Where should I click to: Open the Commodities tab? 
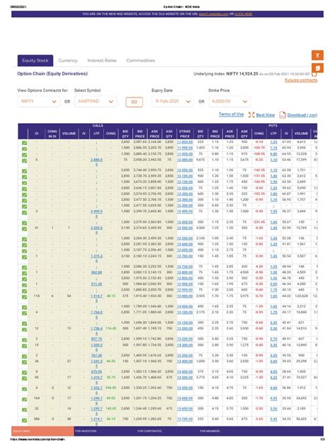(x=141, y=60)
